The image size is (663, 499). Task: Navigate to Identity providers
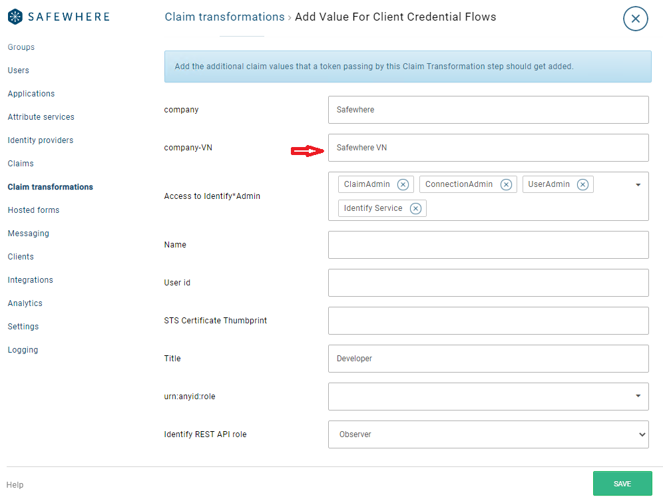click(41, 140)
